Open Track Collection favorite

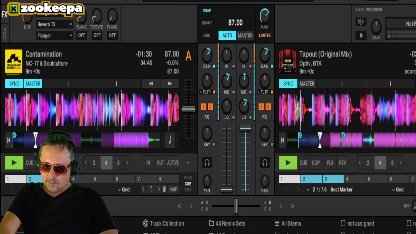click(163, 223)
